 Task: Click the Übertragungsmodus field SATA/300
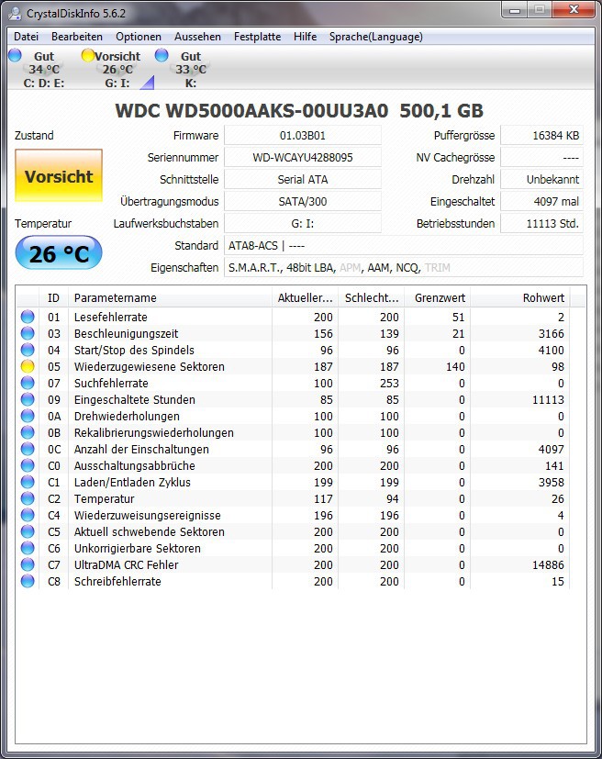click(x=303, y=201)
